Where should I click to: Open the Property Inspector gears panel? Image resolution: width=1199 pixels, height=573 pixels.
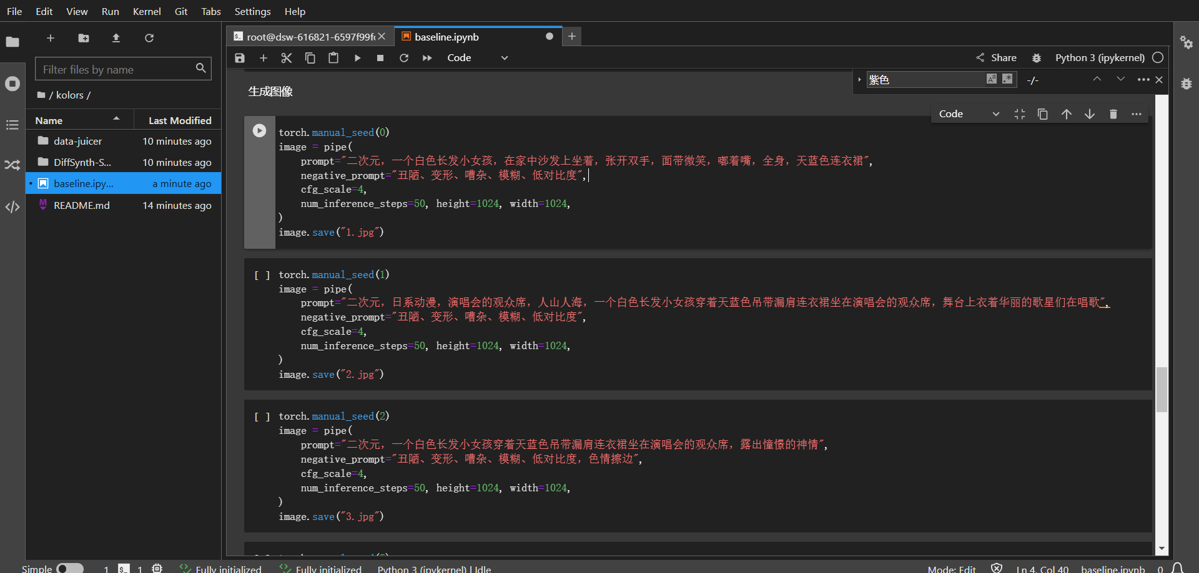1187,42
